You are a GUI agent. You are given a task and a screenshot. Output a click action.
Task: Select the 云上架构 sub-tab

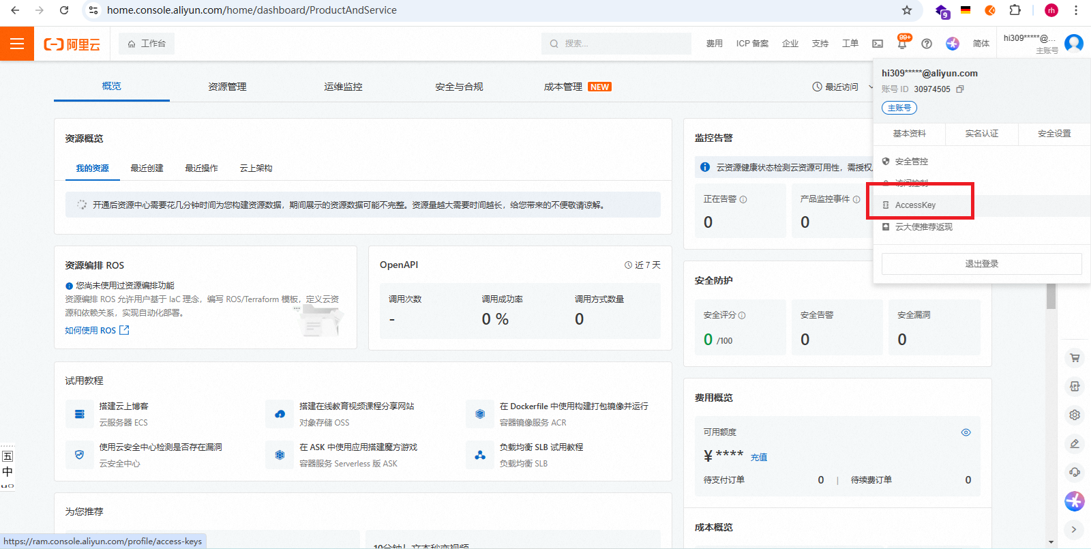(x=256, y=168)
